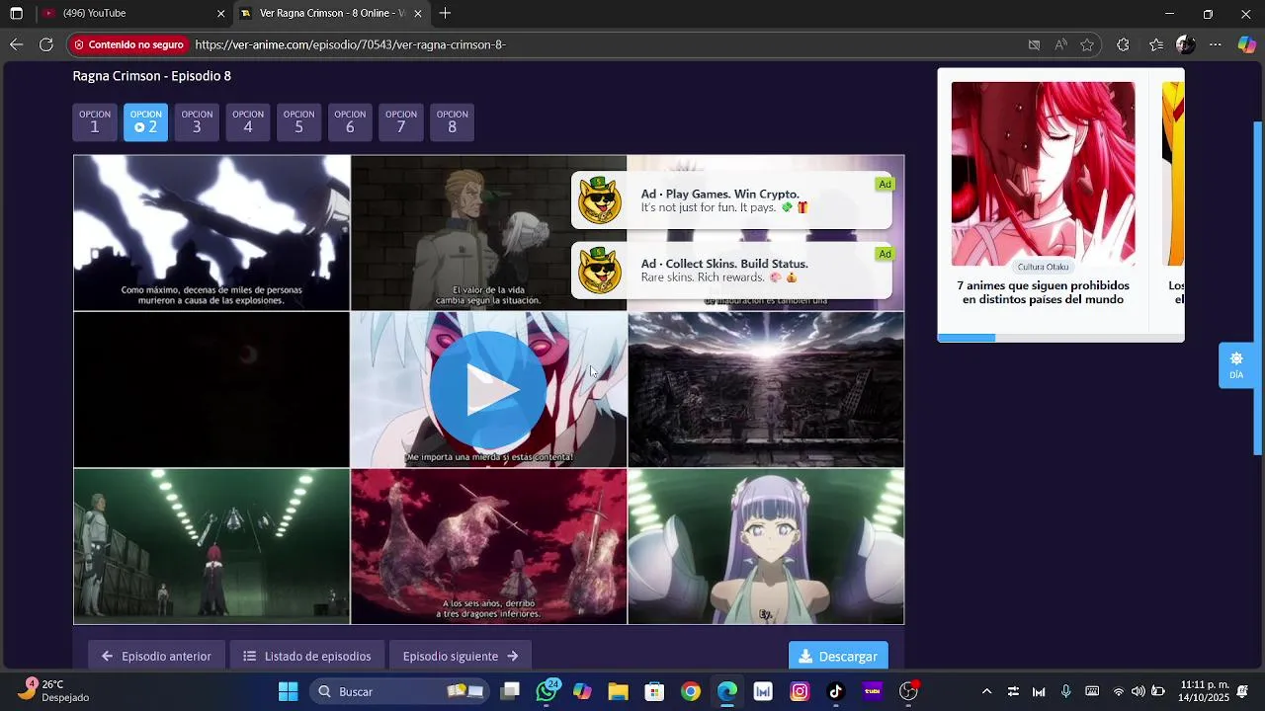This screenshot has width=1265, height=711.
Task: Open Copilot sidebar icon
Action: [x=1246, y=44]
